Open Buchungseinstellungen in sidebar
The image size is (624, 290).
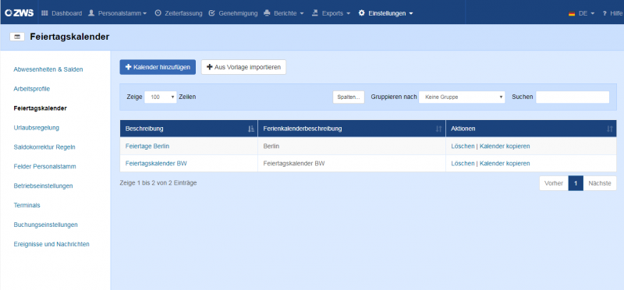click(45, 225)
